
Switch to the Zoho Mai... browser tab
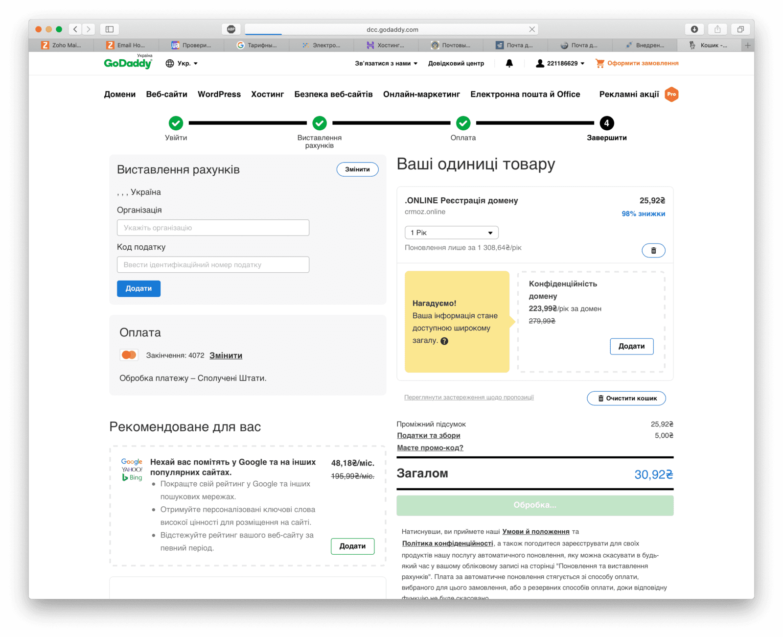[61, 45]
